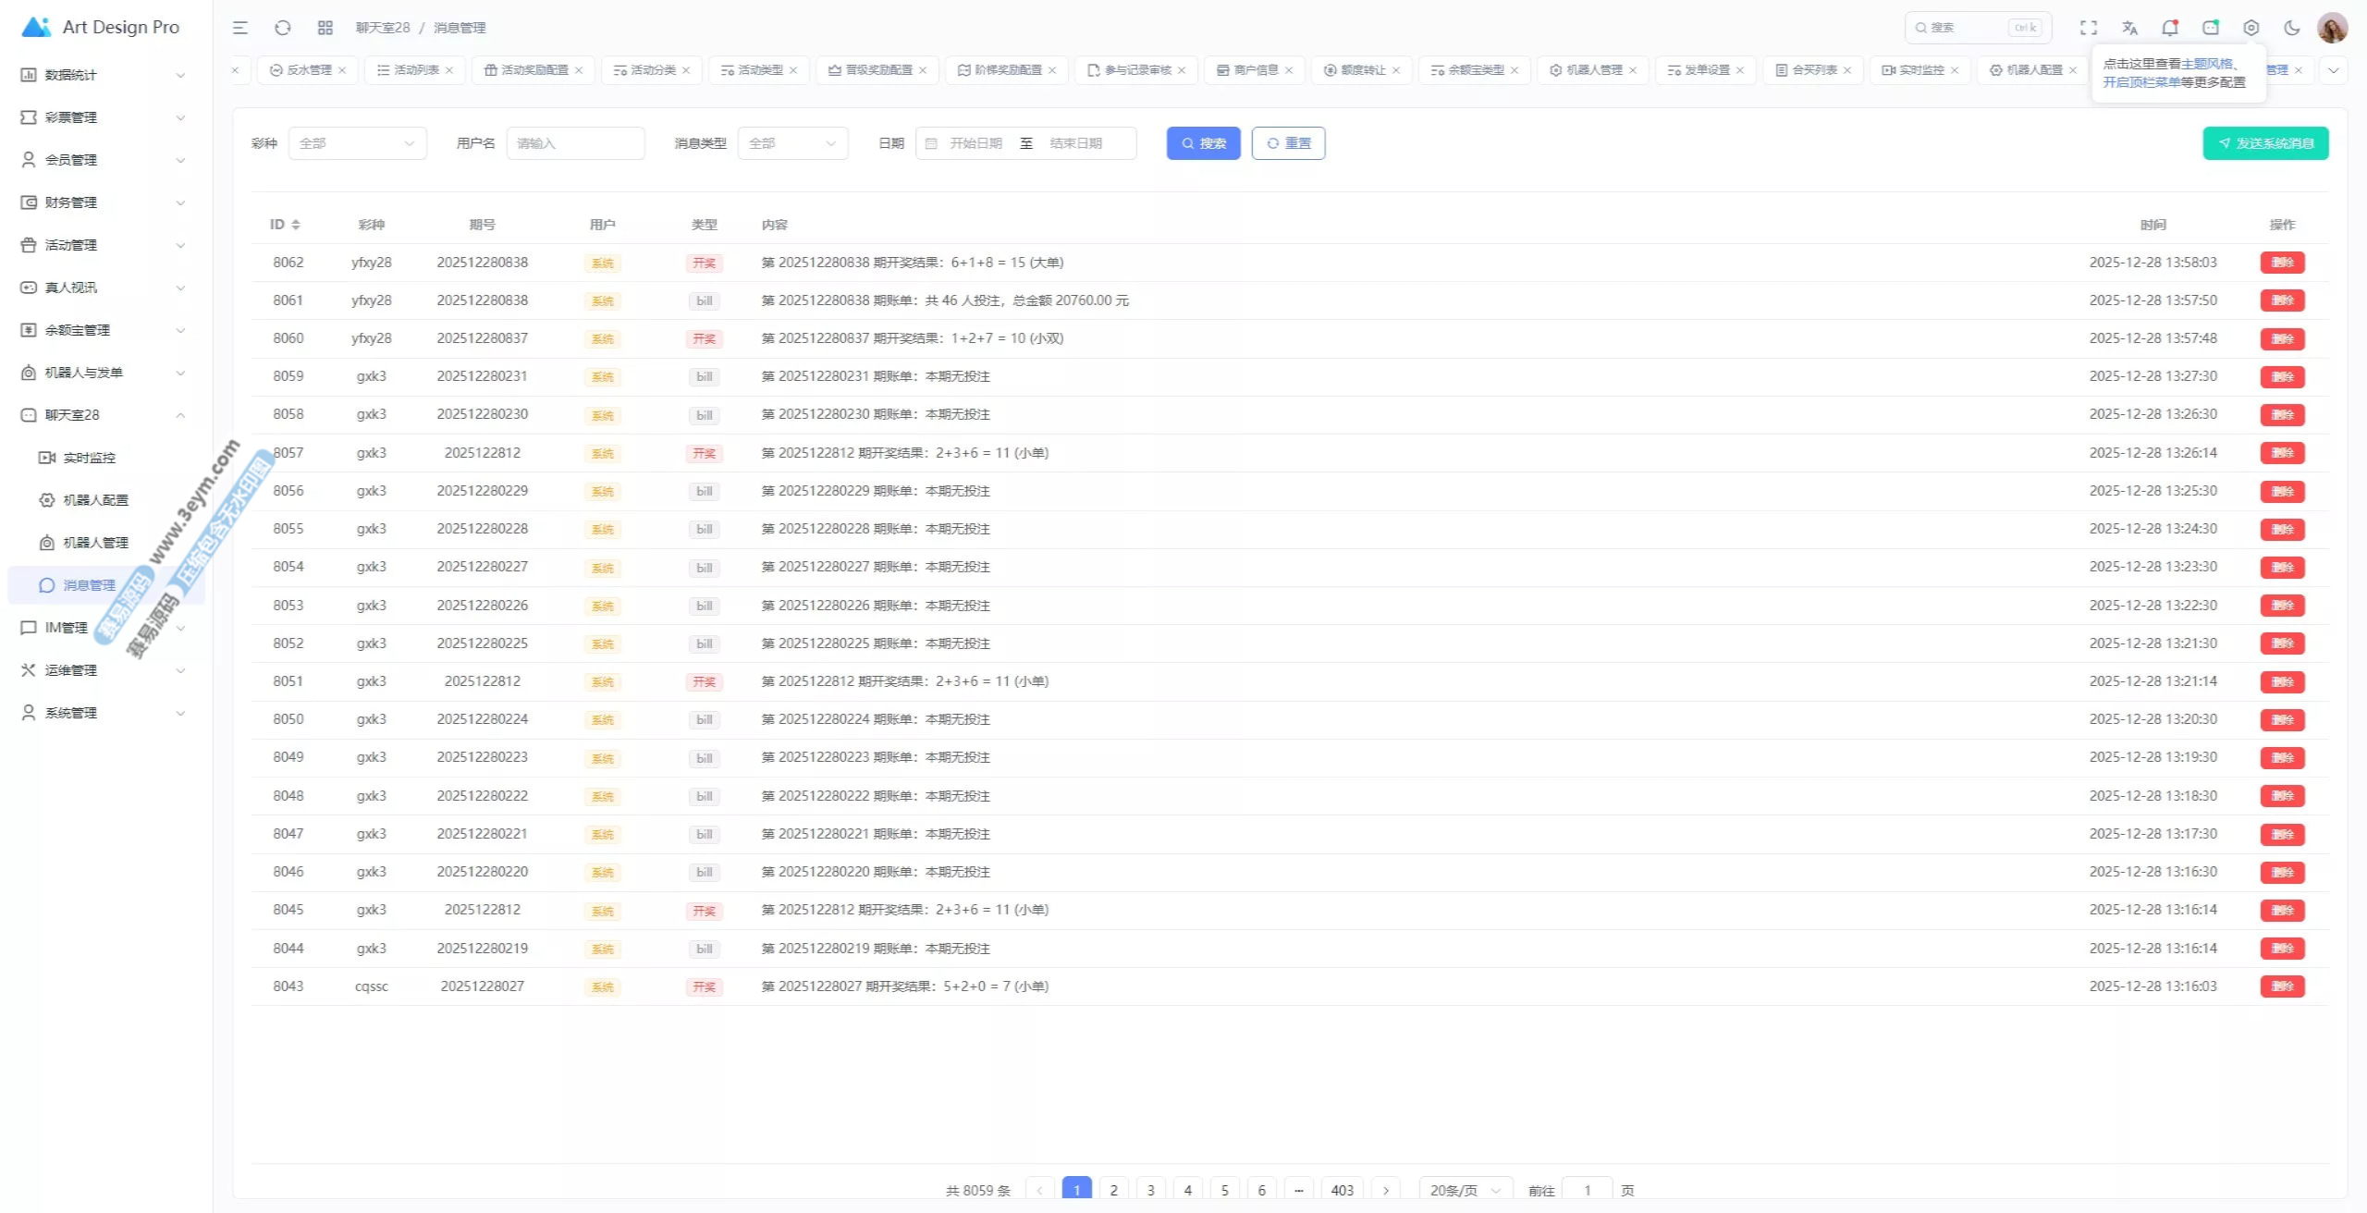The image size is (2367, 1213).
Task: Click the 用户名 input field
Action: click(575, 143)
